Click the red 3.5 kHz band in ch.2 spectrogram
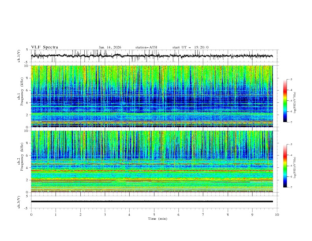Viewport: 312px width, 241px height. pos(152,171)
